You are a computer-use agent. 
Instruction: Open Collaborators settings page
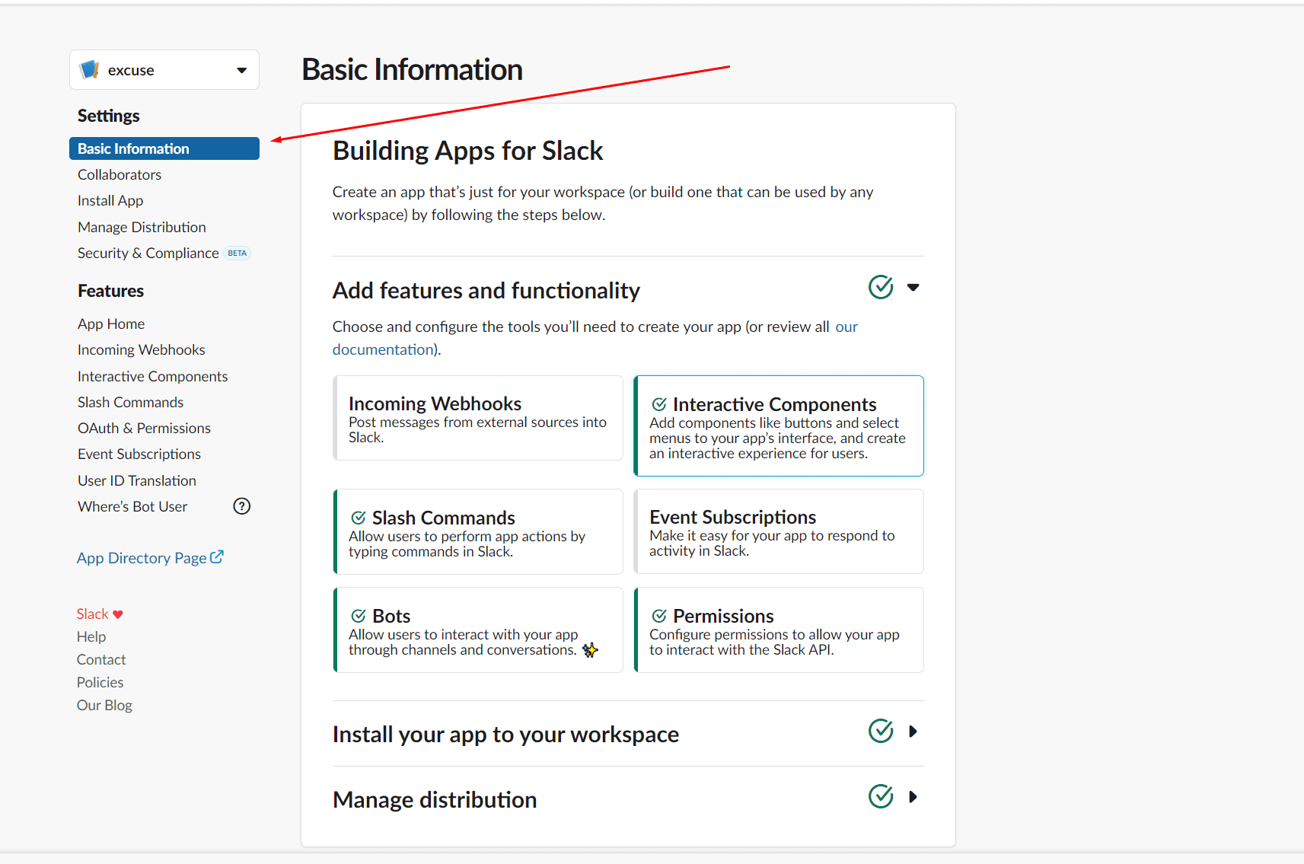click(120, 174)
